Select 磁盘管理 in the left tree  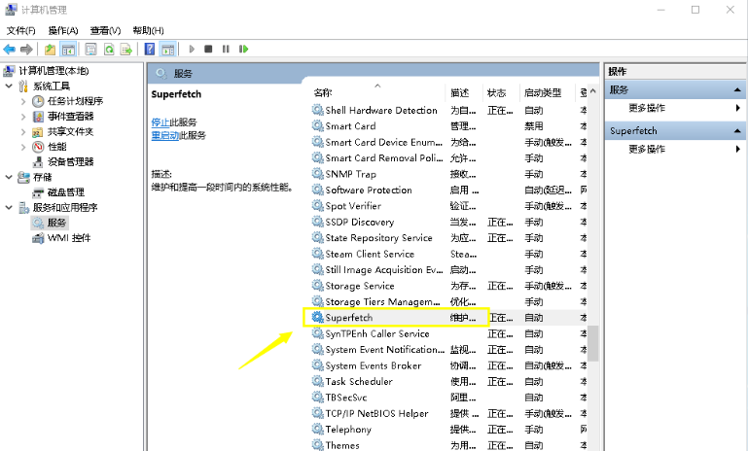click(x=65, y=192)
